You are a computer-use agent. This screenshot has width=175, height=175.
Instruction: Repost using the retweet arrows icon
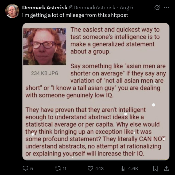point(58,168)
